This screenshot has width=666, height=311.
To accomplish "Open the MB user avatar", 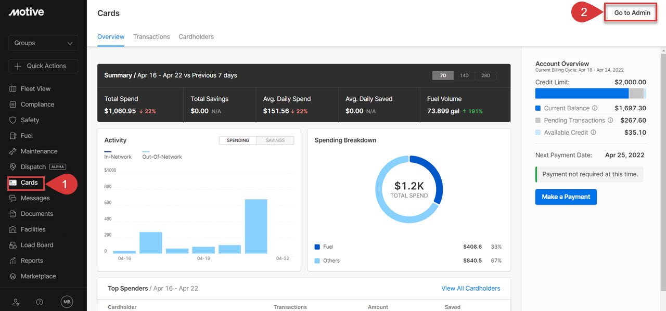I will pyautogui.click(x=67, y=302).
